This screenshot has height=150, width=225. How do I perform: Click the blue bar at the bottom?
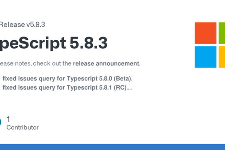[x=112, y=147]
